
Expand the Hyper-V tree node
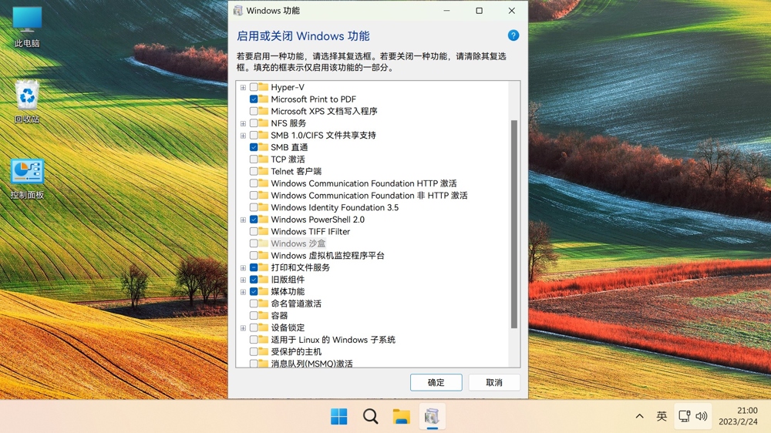[243, 87]
